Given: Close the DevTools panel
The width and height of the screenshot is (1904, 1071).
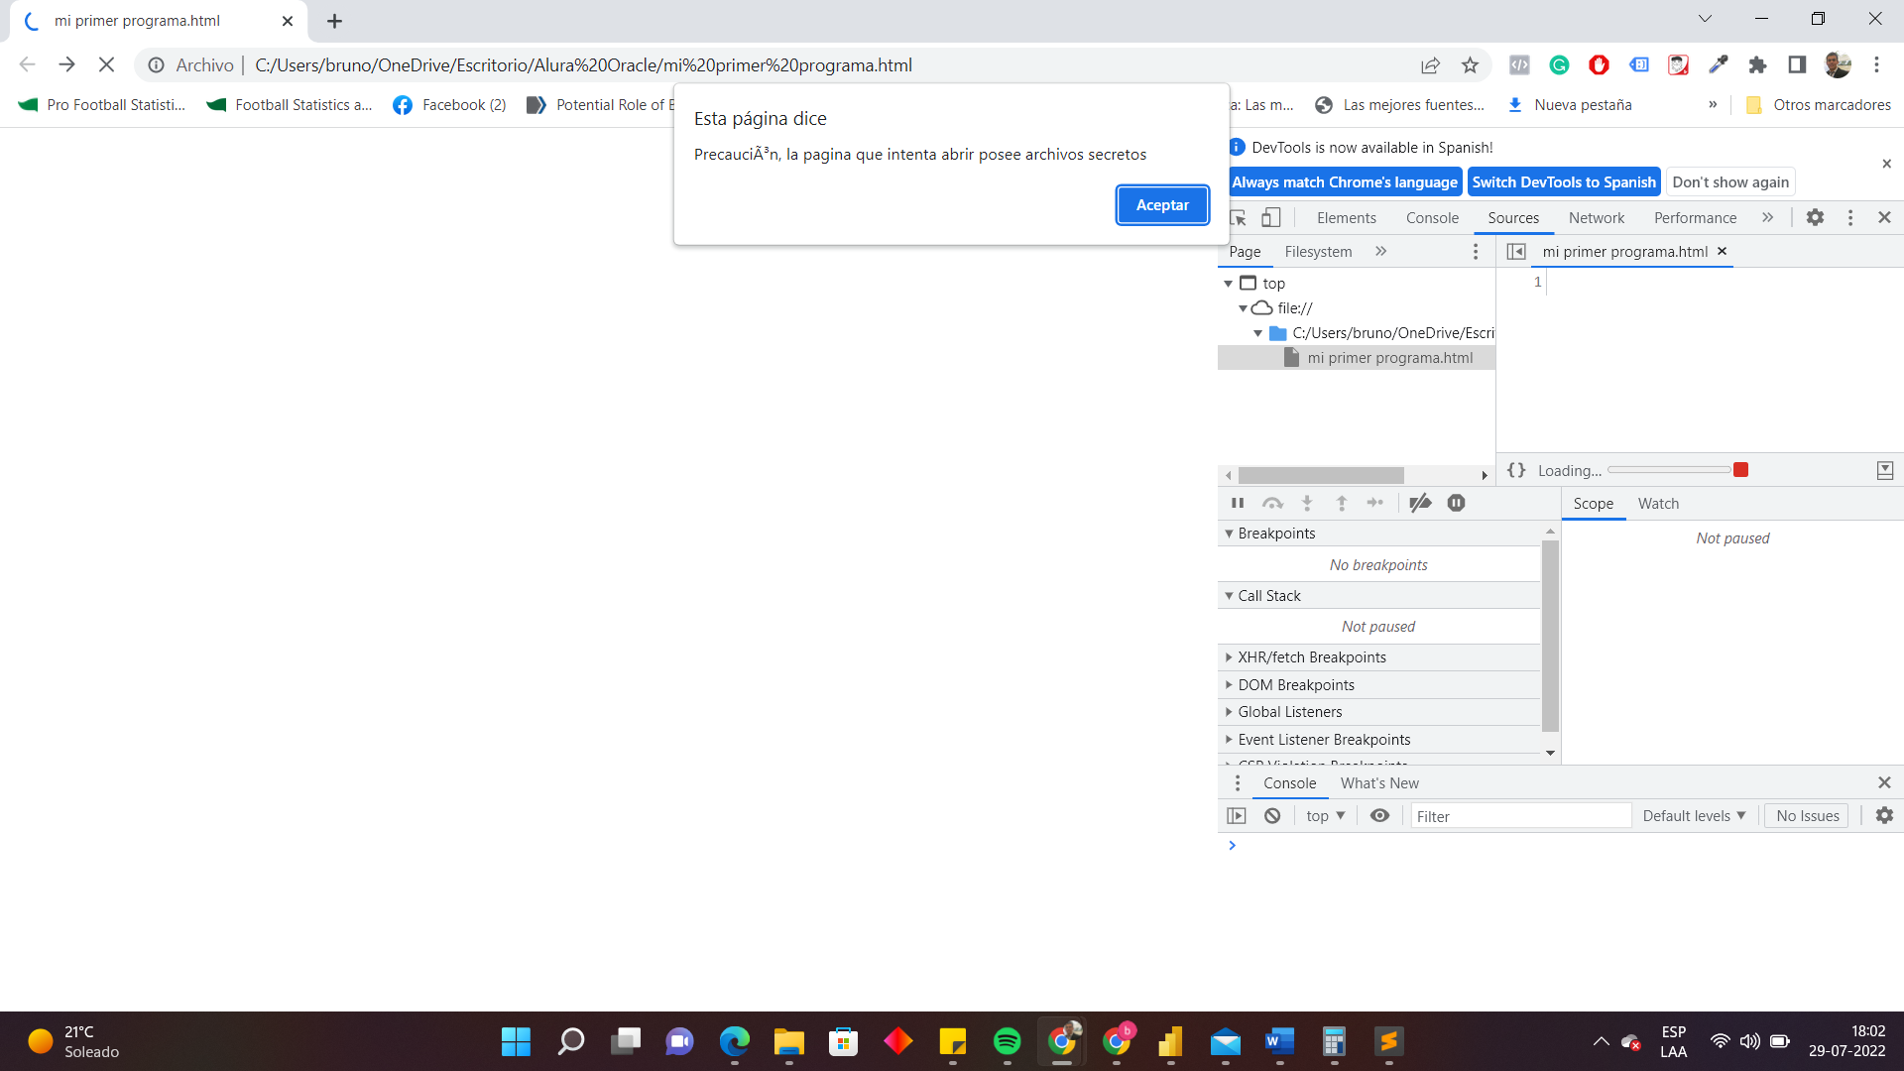Looking at the screenshot, I should click(1885, 218).
